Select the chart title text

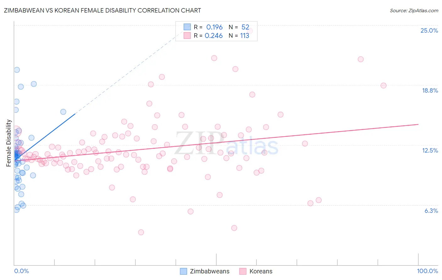tap(102, 10)
